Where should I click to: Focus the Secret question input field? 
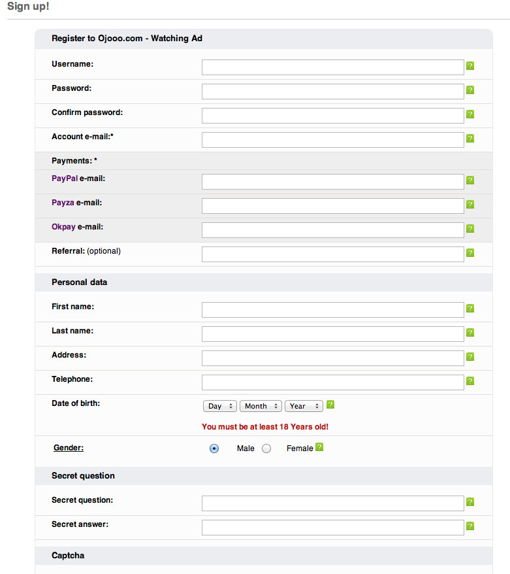[x=332, y=503]
